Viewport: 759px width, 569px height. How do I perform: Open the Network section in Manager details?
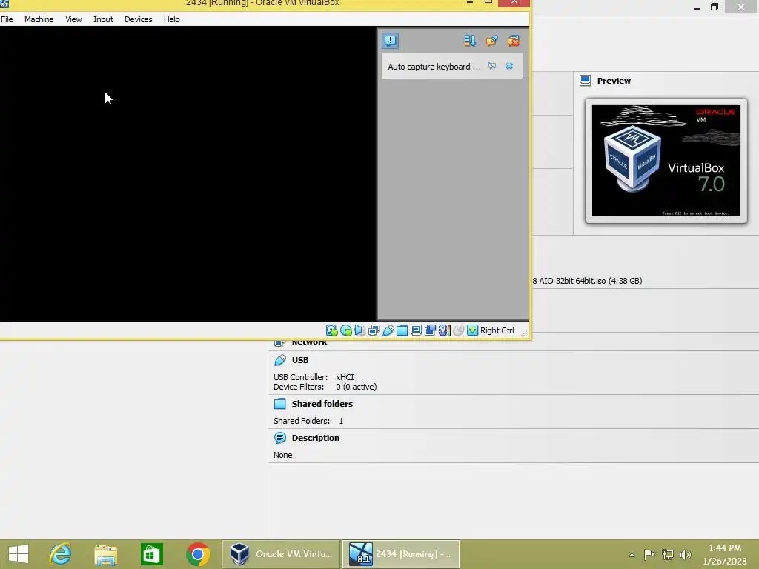pyautogui.click(x=309, y=342)
